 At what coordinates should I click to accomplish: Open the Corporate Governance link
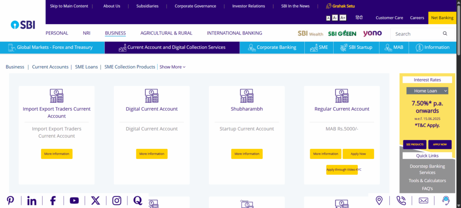click(195, 6)
